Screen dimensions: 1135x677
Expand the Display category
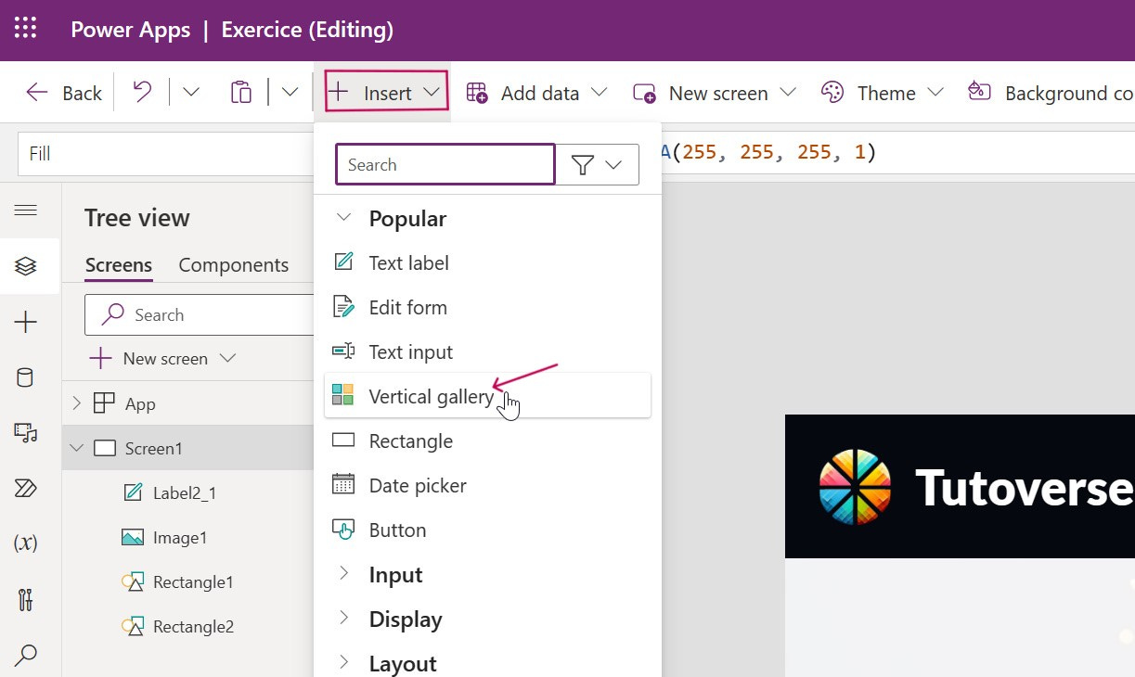[x=343, y=619]
